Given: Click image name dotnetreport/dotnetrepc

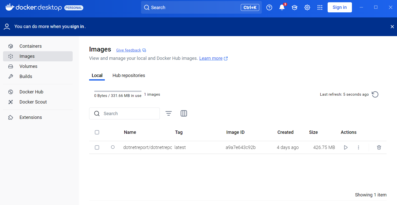Looking at the screenshot, I should pyautogui.click(x=148, y=147).
